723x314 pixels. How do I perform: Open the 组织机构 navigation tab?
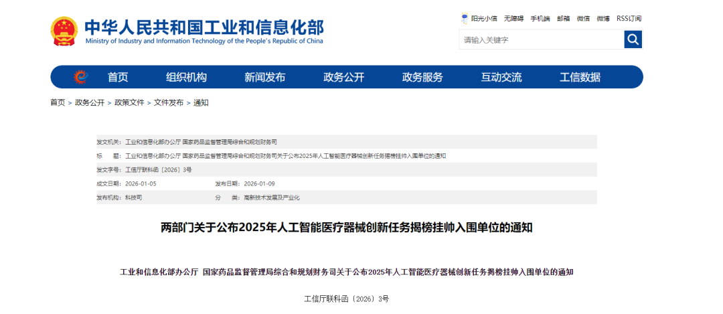tap(186, 77)
